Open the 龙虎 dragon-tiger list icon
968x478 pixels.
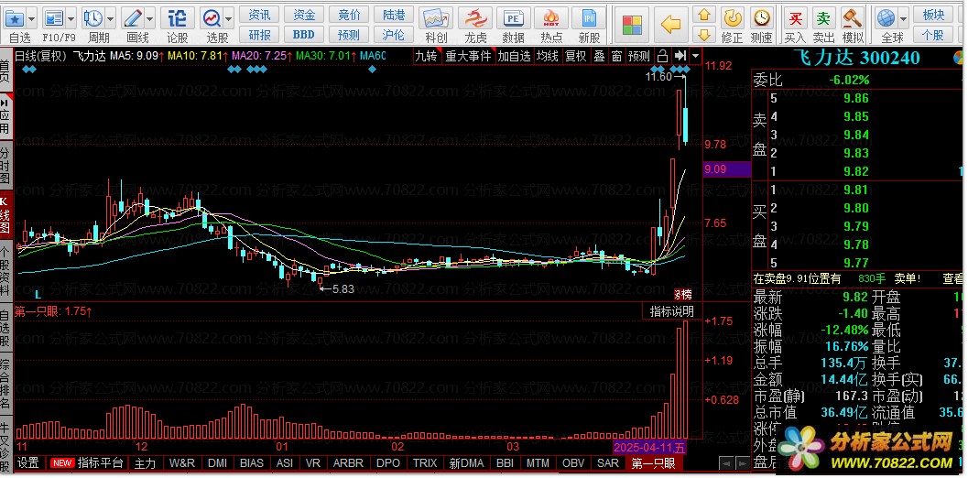[475, 17]
